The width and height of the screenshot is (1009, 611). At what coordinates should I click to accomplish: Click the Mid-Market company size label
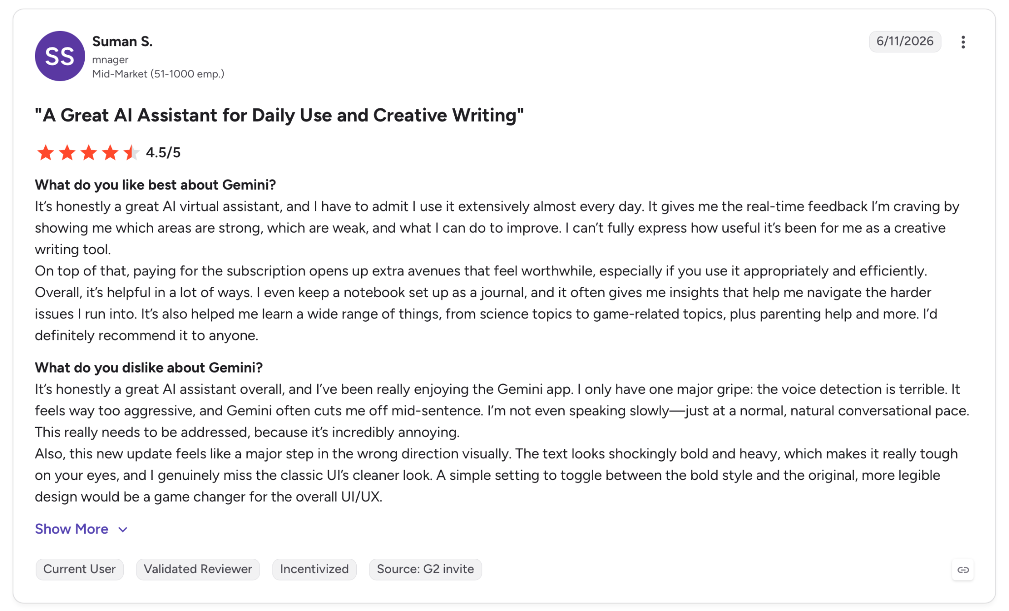click(158, 74)
